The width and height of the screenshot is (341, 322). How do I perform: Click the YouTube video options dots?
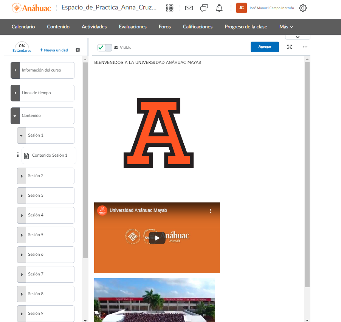[211, 211]
